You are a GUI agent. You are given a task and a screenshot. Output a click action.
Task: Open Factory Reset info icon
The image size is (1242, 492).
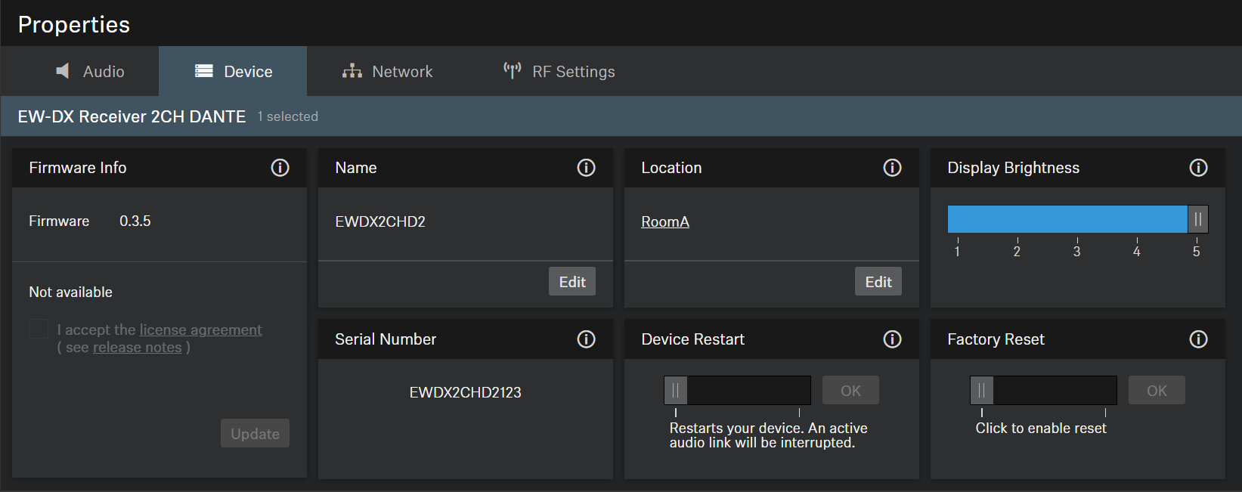(1198, 339)
